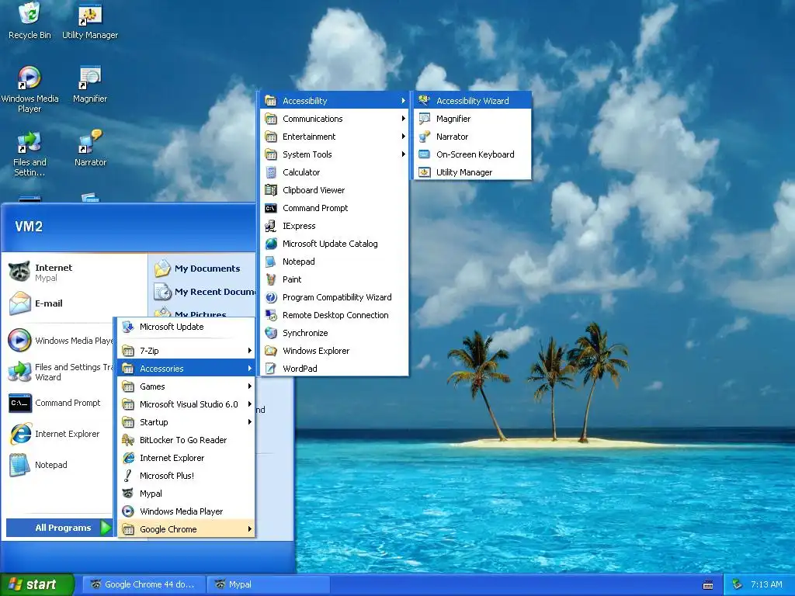
Task: Click Program Compatibility Wizard icon
Action: tap(271, 297)
